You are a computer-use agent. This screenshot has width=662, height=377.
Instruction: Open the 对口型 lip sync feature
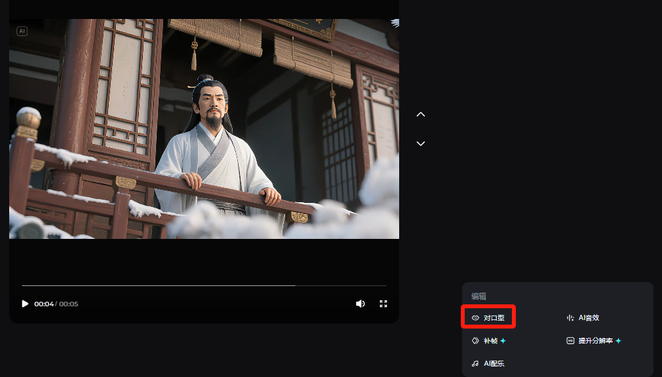click(x=491, y=317)
